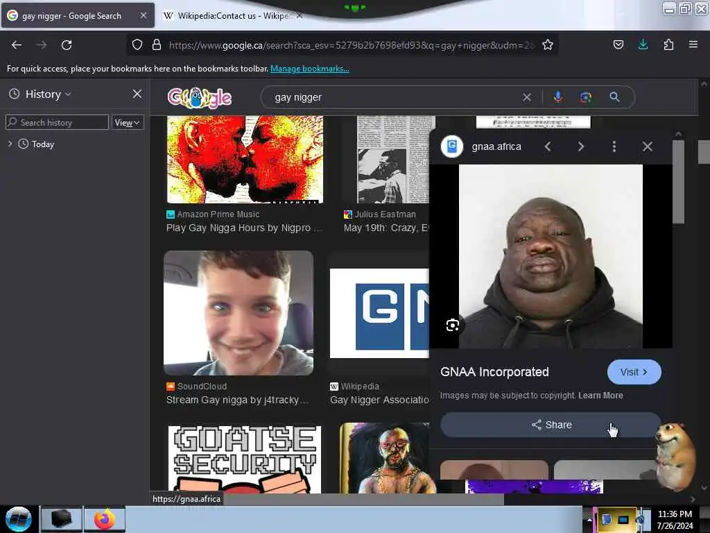Close the Google Search tab
This screenshot has height=533, width=710.
143,15
